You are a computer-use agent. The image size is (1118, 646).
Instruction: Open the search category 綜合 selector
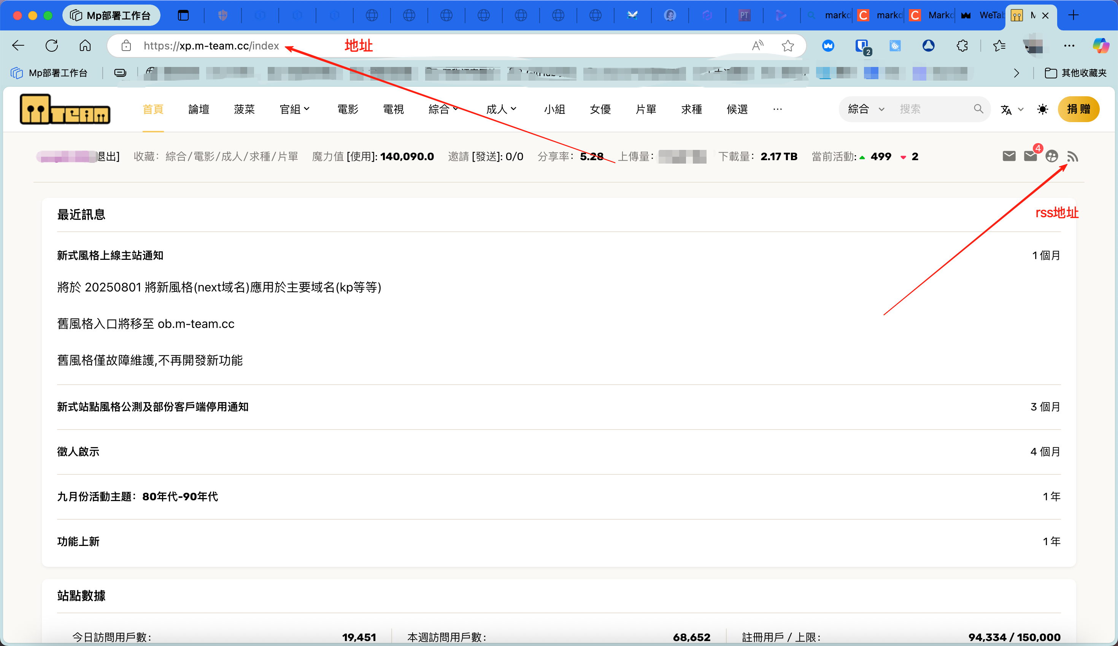click(867, 109)
